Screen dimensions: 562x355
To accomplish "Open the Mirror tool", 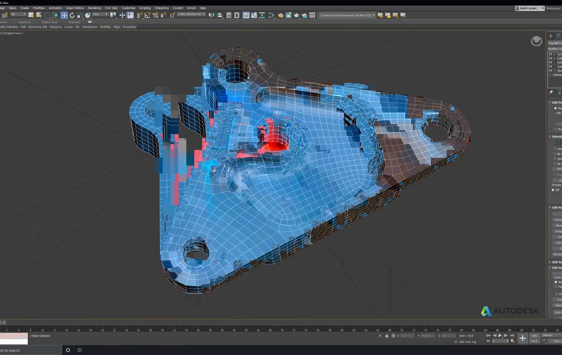I will pyautogui.click(x=212, y=16).
